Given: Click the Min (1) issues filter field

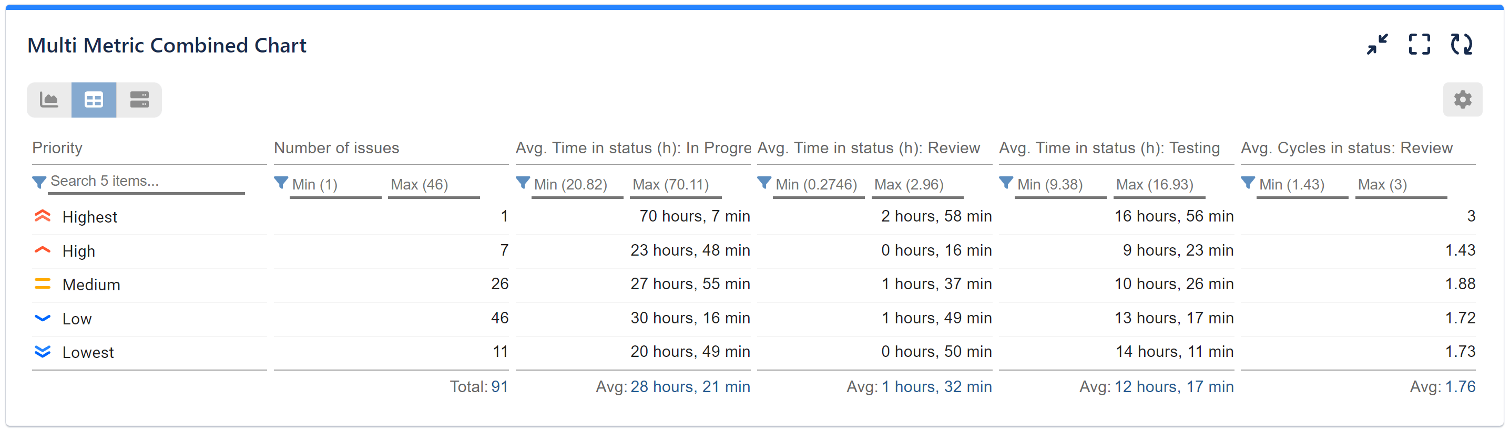Looking at the screenshot, I should pyautogui.click(x=335, y=185).
